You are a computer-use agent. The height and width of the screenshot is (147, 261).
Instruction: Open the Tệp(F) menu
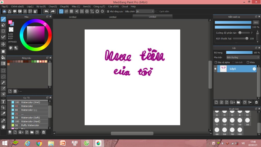click(5, 6)
